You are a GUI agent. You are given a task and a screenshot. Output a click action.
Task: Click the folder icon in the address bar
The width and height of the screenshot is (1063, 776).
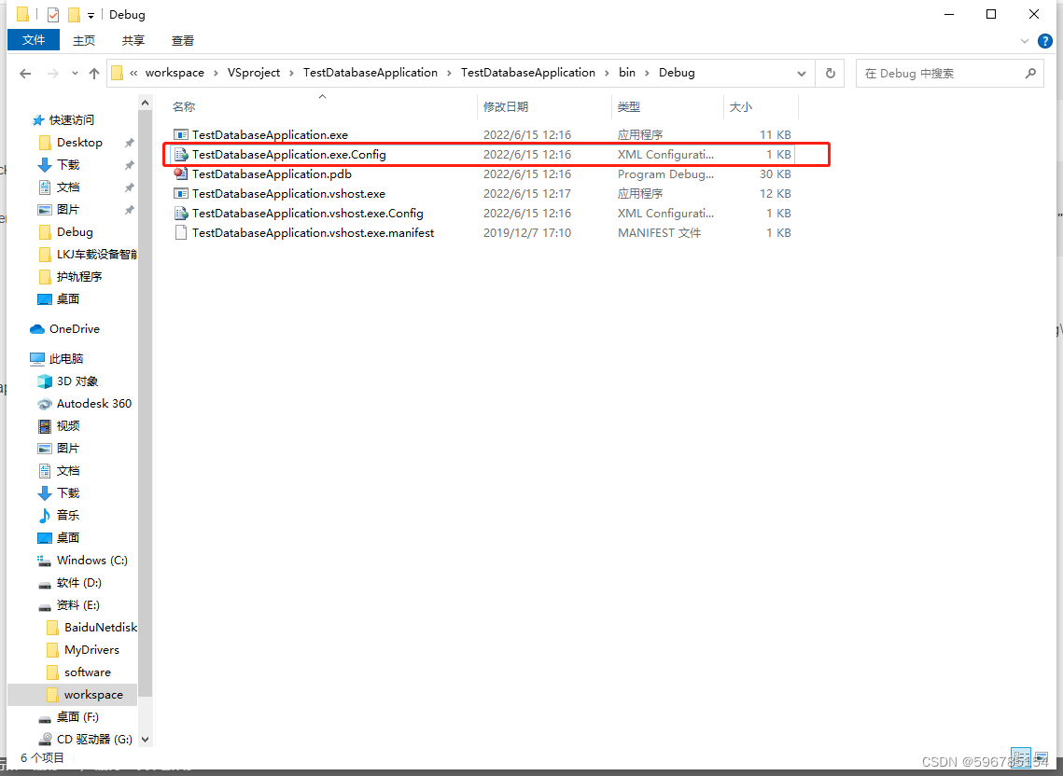[116, 73]
